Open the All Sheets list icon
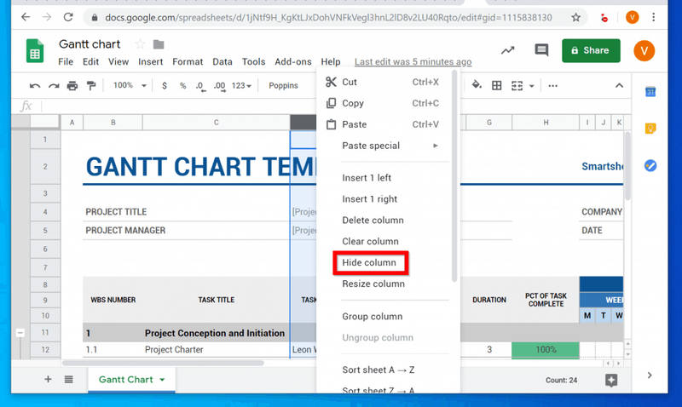 coord(69,379)
